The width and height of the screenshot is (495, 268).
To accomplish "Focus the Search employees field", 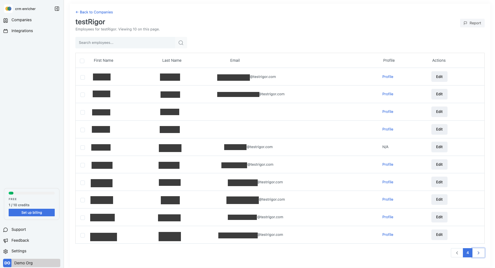I will tap(125, 43).
